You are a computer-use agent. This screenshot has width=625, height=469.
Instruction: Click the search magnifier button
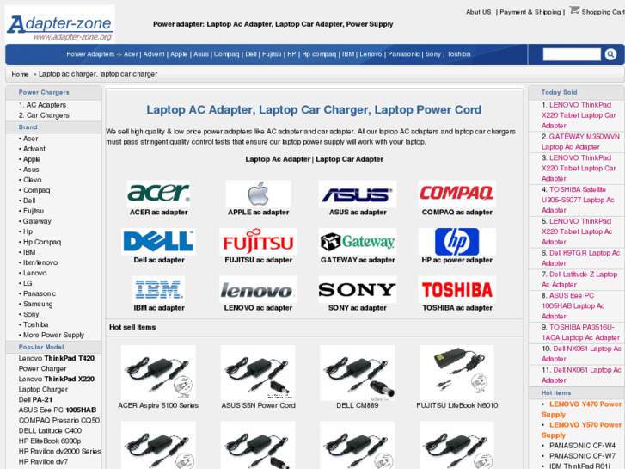(610, 54)
